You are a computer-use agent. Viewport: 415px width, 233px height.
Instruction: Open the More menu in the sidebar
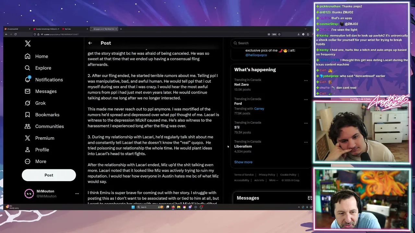[x=35, y=161]
